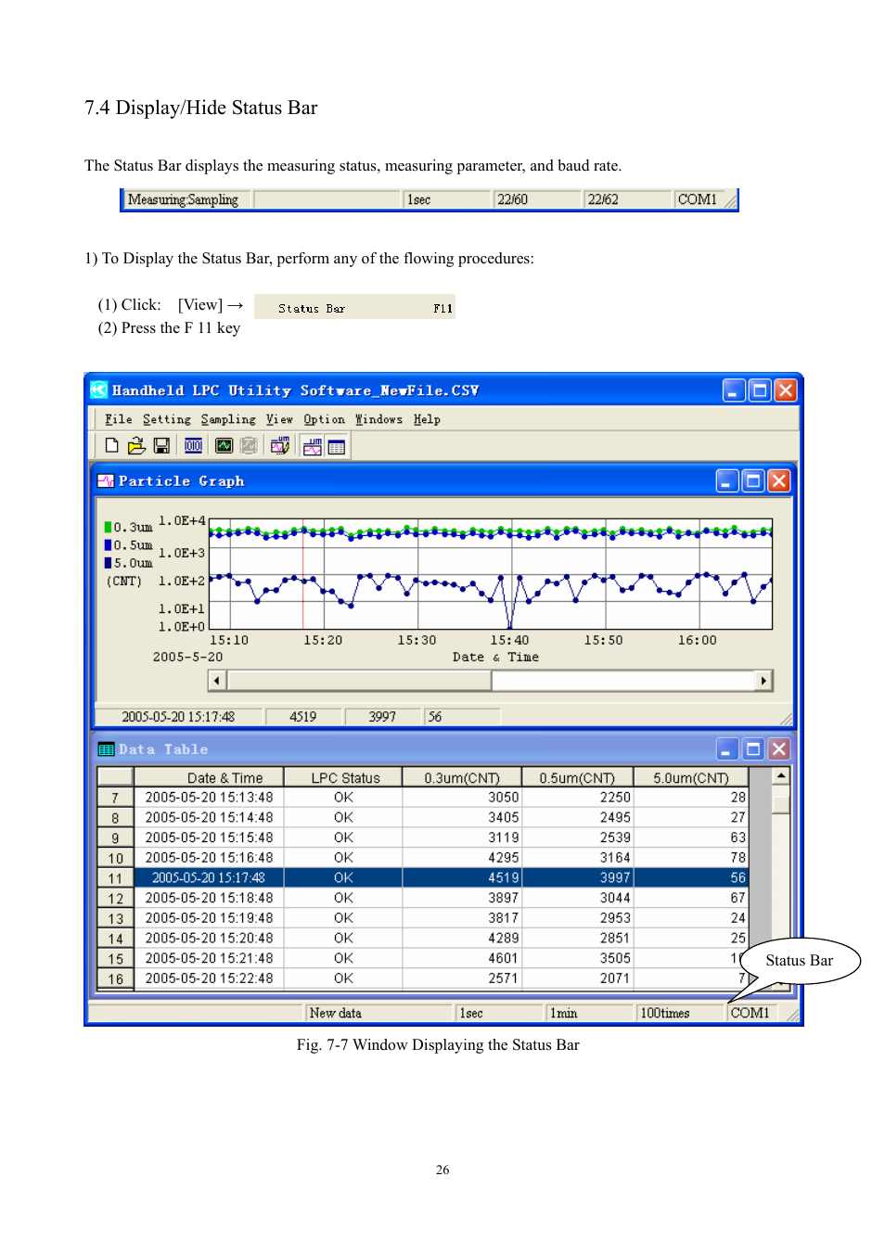The image size is (885, 1253).
Task: Click the New data status bar field
Action: (x=378, y=1013)
